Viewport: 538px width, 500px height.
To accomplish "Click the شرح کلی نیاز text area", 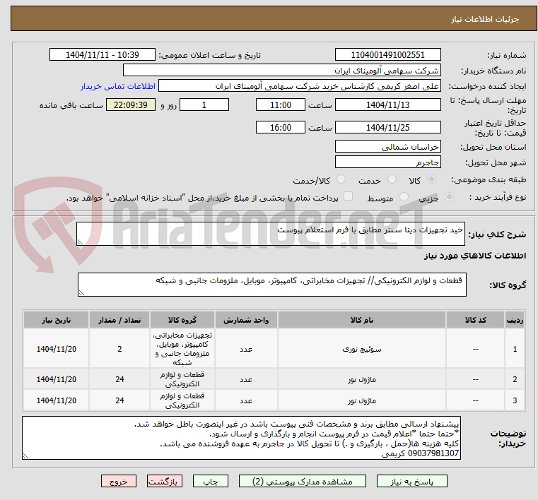I will (x=270, y=234).
